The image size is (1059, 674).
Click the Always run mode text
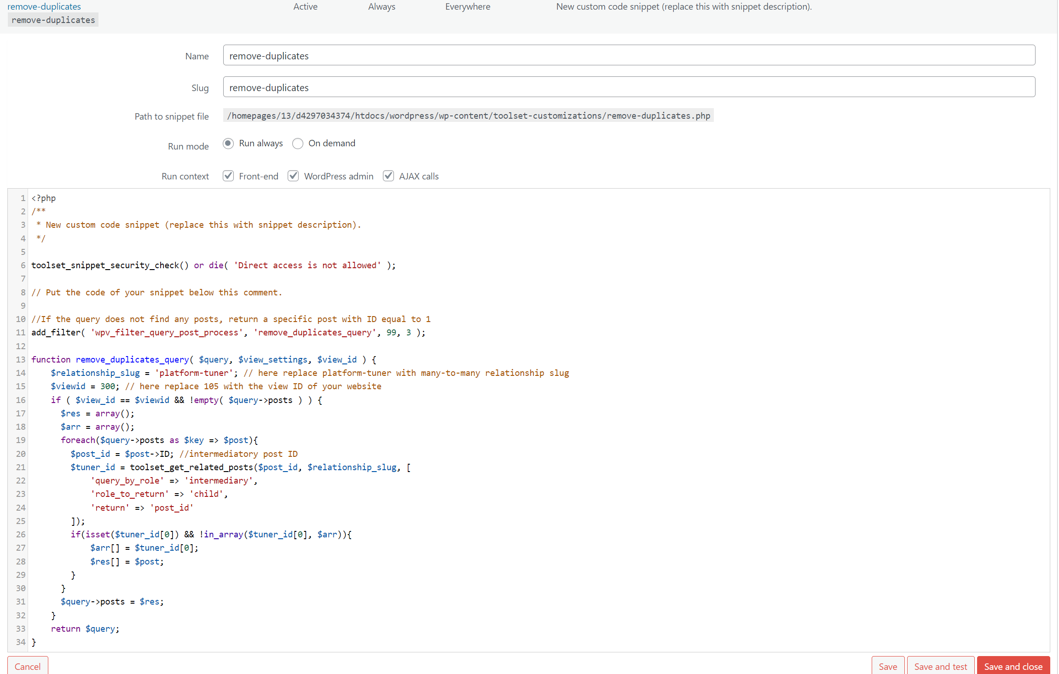[382, 6]
